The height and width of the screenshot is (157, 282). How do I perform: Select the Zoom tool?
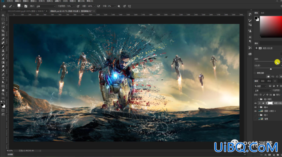3,94
